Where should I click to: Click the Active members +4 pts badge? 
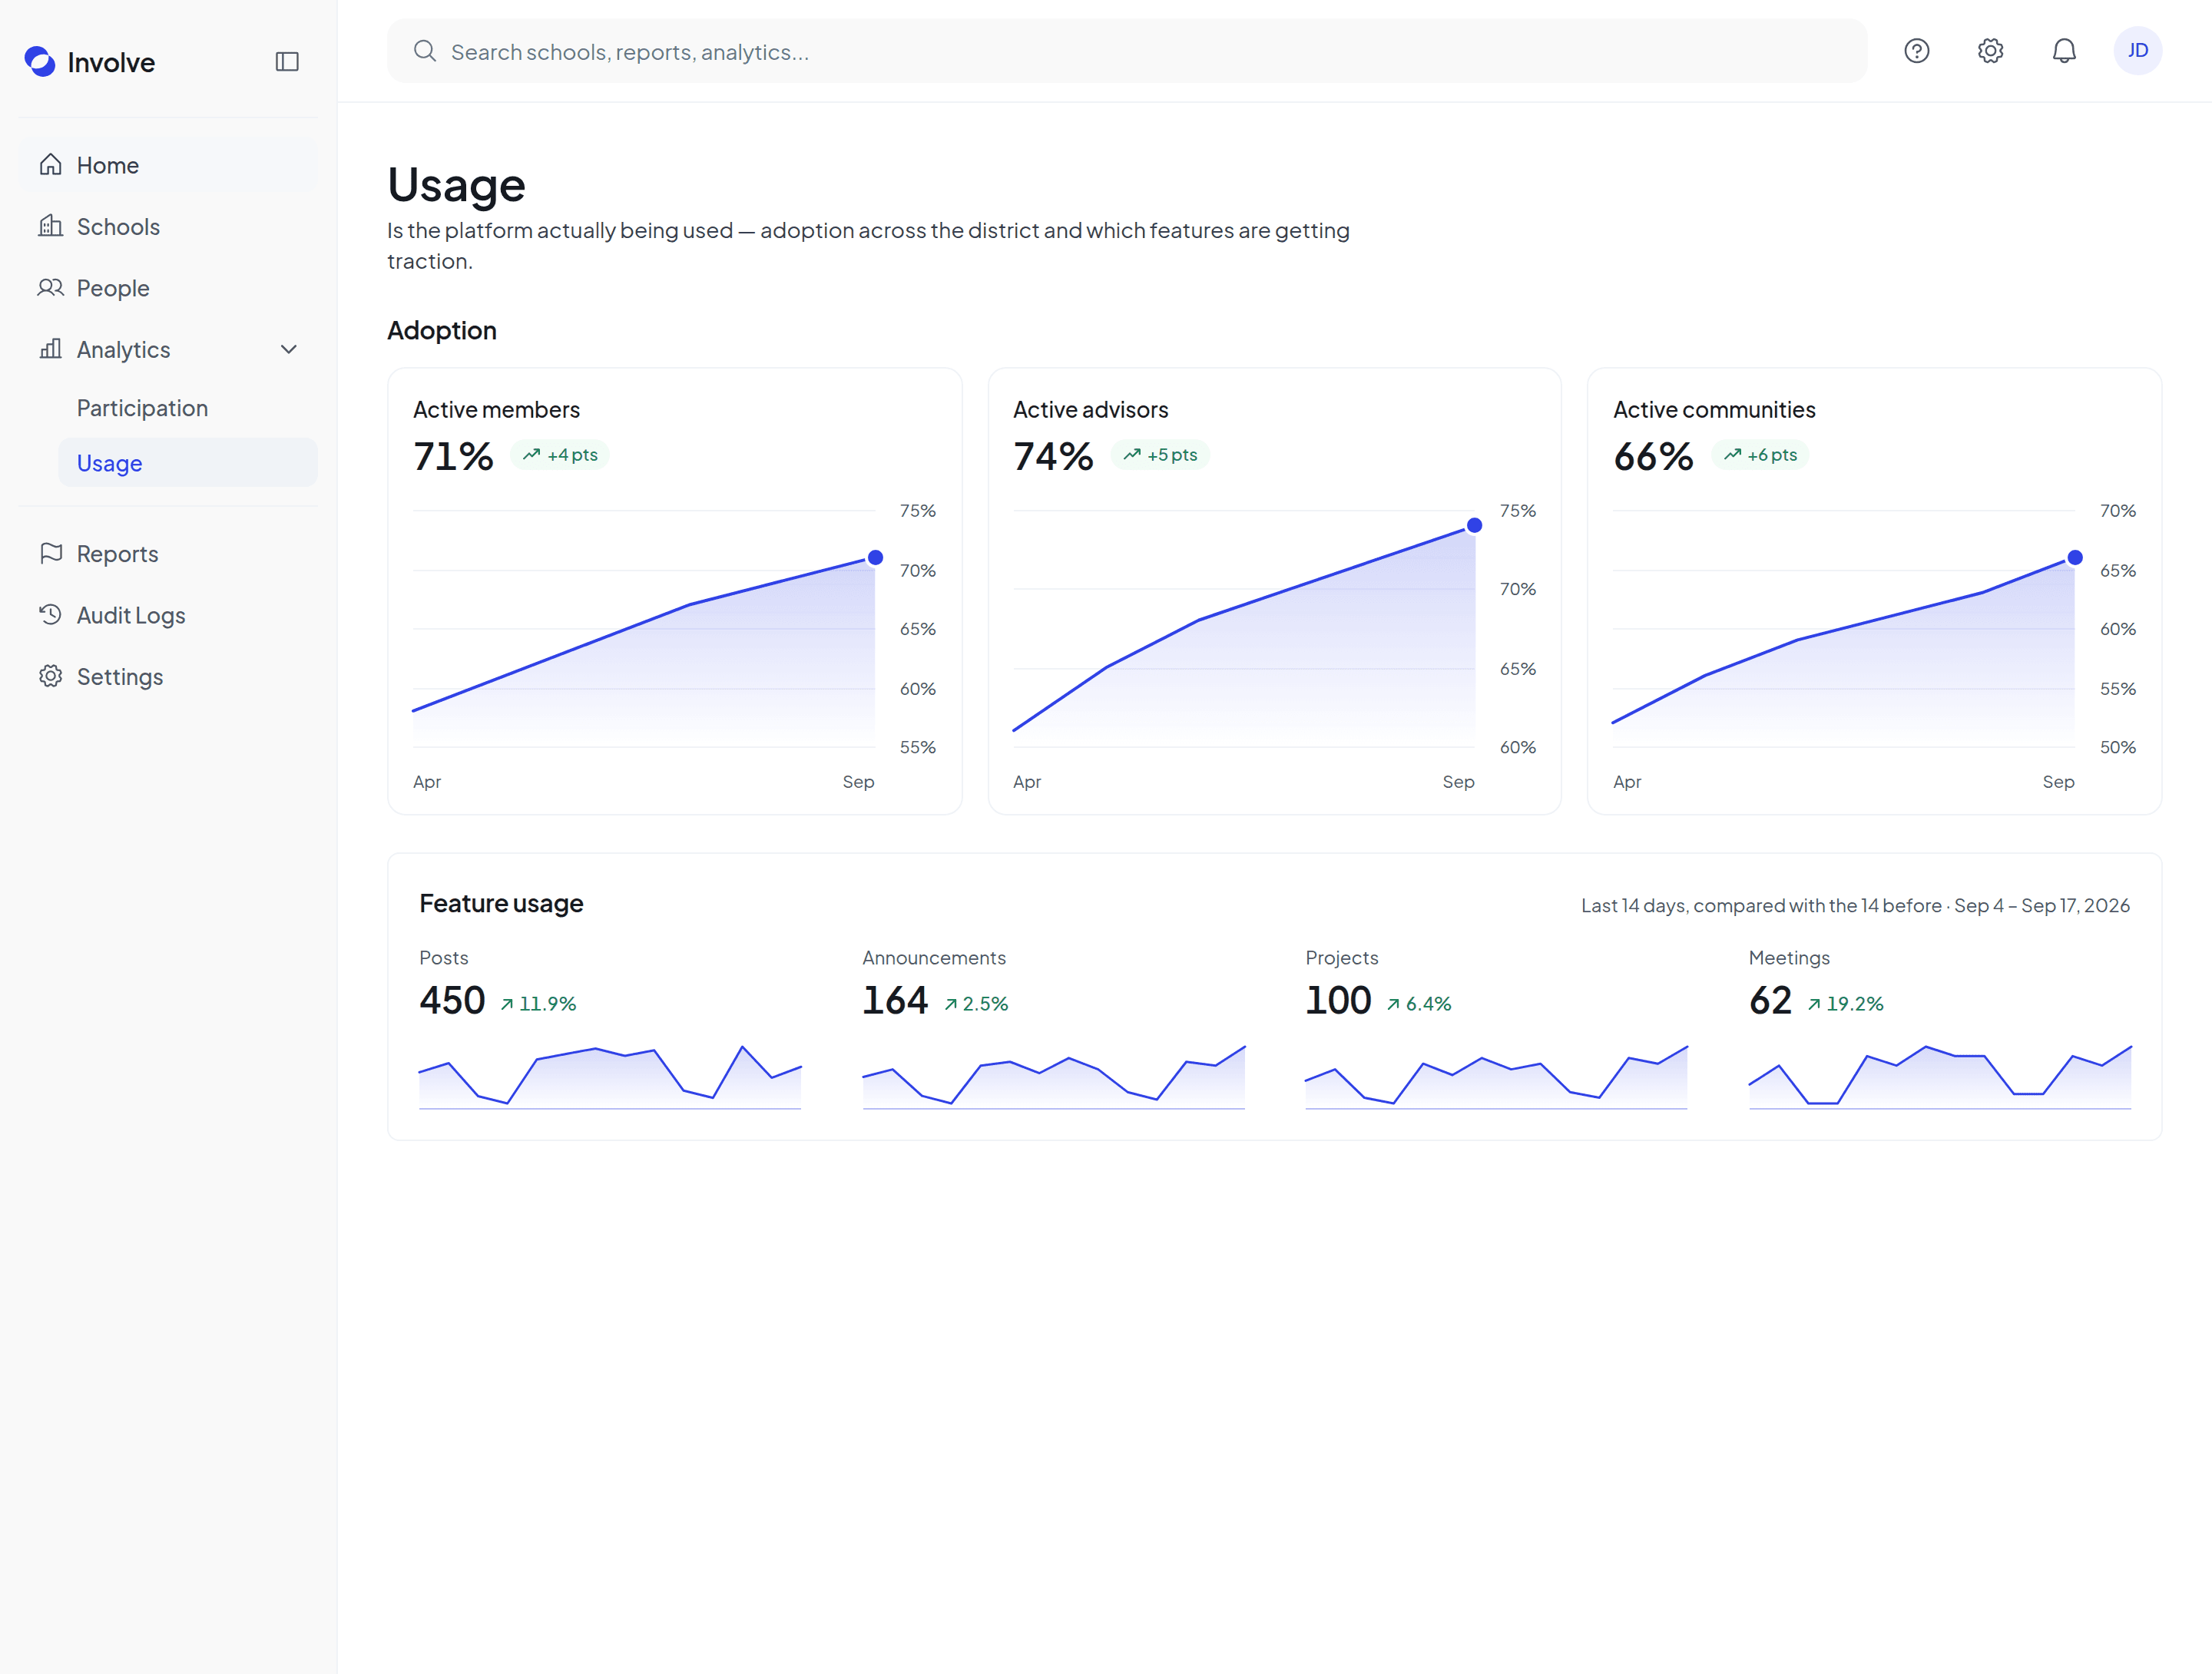[560, 455]
